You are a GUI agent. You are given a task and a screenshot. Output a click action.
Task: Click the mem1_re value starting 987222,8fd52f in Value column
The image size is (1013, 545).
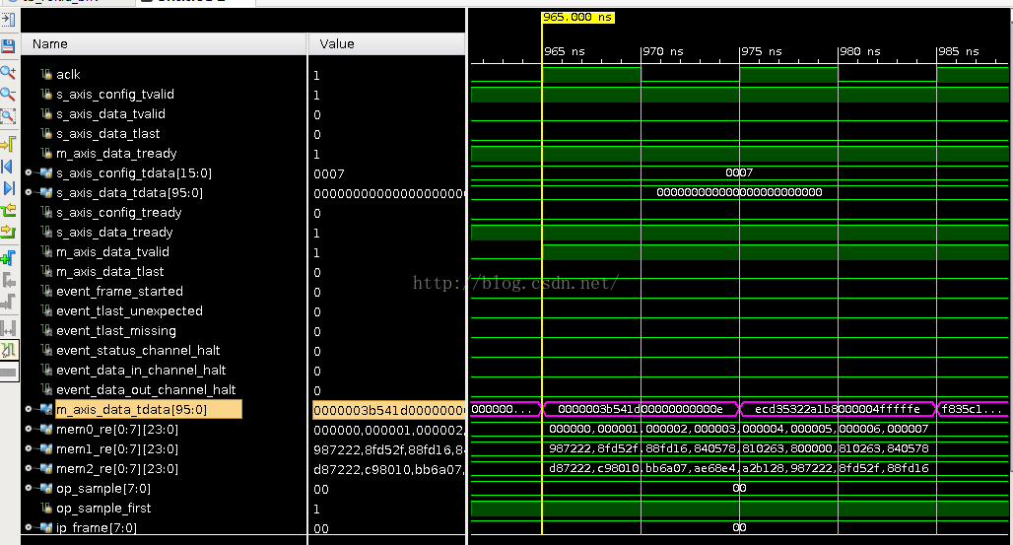388,449
